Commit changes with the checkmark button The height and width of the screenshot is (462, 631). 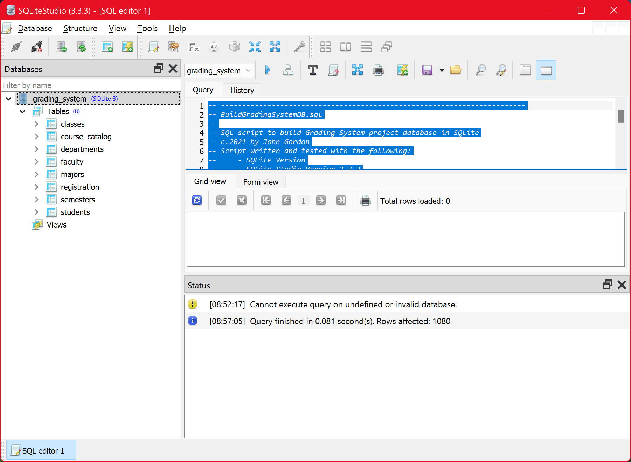[221, 200]
